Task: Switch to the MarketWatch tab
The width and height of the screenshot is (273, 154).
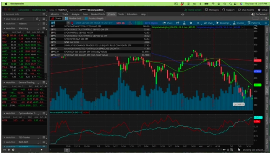Action: 98,14
